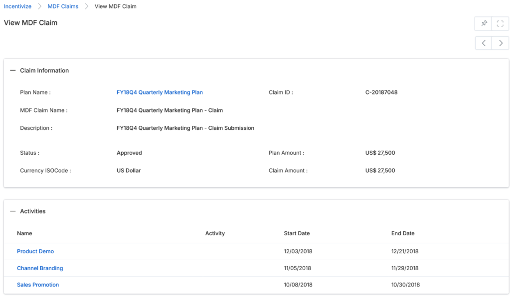
Task: Click the MDF Claim Name label
Action: [x=44, y=110]
